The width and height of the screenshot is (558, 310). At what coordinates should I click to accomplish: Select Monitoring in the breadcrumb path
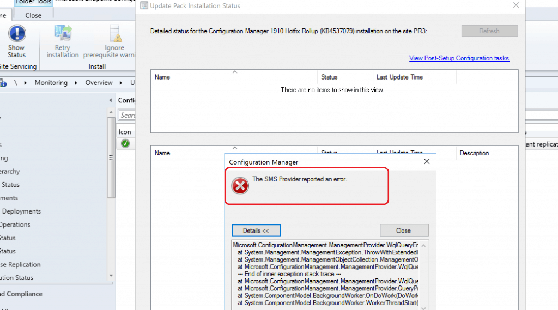(x=51, y=83)
